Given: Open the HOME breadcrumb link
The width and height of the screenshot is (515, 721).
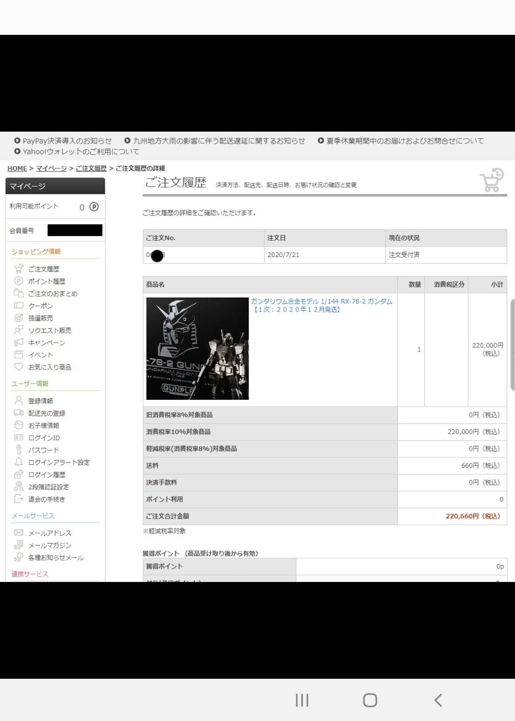Looking at the screenshot, I should [x=17, y=168].
